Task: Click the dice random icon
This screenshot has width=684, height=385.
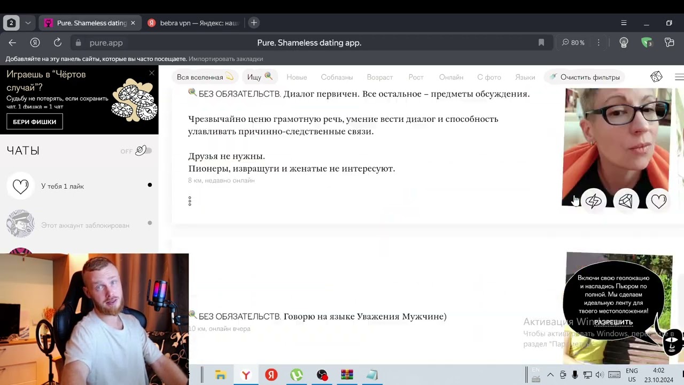Action: 656,77
